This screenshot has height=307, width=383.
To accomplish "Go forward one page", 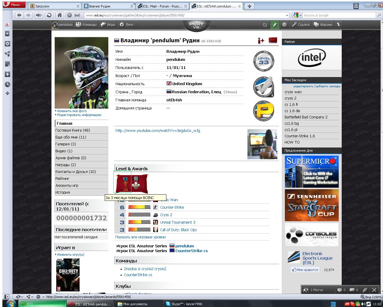I will click(x=28, y=15).
